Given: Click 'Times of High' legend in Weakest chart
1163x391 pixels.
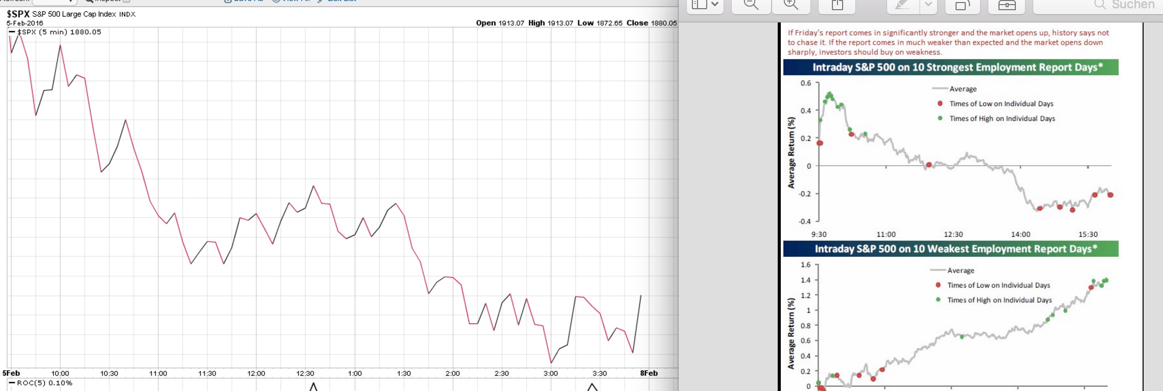Looking at the screenshot, I should (x=993, y=300).
